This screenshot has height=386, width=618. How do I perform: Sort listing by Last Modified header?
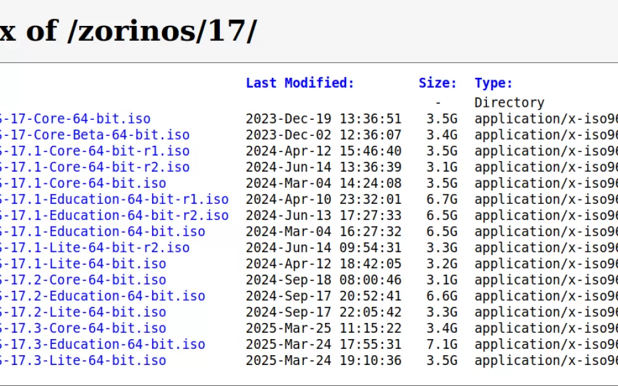point(300,83)
